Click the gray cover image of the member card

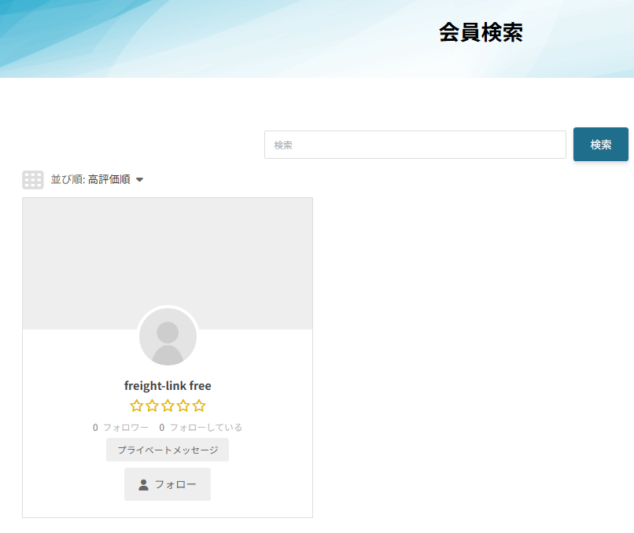(x=168, y=252)
